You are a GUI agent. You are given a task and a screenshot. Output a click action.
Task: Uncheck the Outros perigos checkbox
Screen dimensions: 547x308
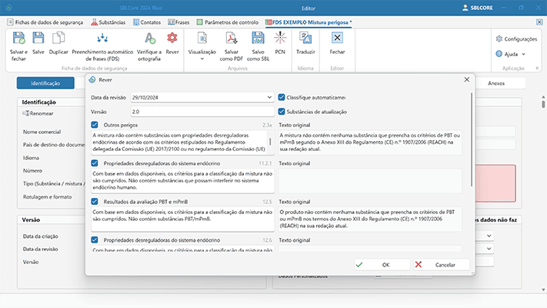coord(95,124)
